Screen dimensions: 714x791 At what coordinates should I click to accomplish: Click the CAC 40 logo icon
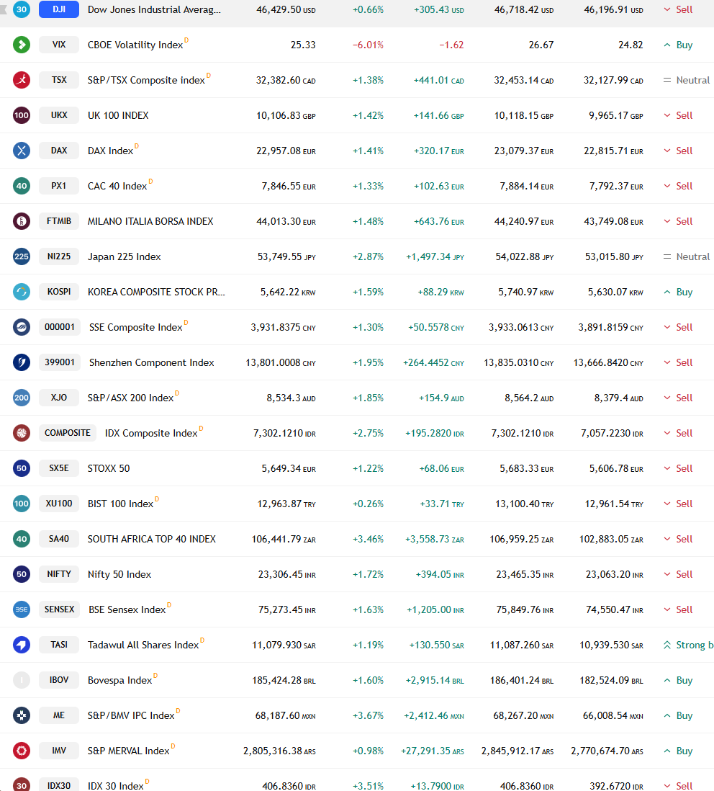pos(21,186)
